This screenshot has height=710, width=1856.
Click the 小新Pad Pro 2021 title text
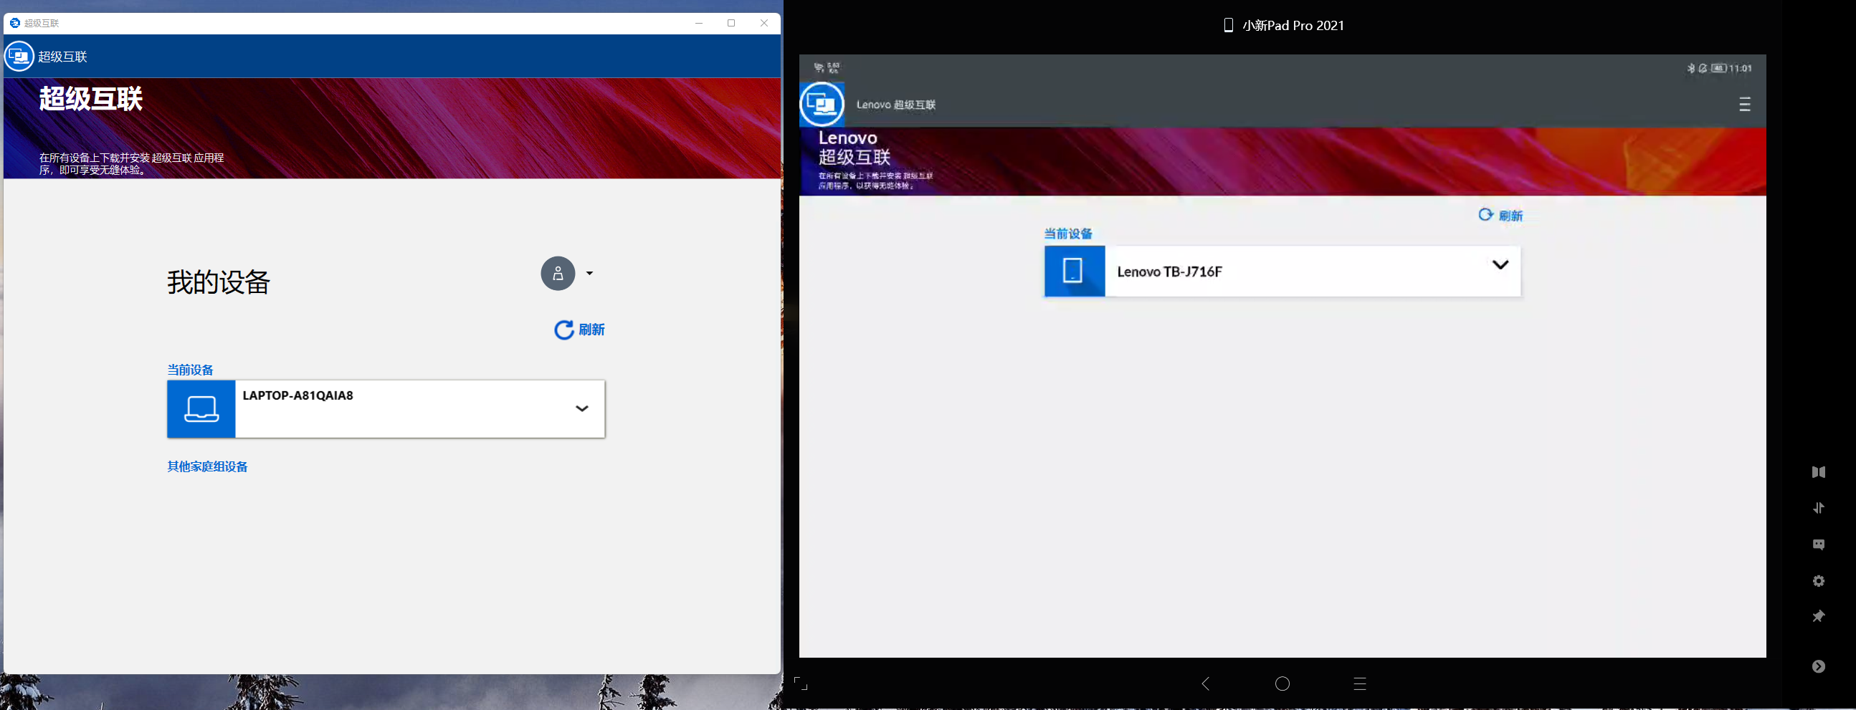[x=1293, y=25]
